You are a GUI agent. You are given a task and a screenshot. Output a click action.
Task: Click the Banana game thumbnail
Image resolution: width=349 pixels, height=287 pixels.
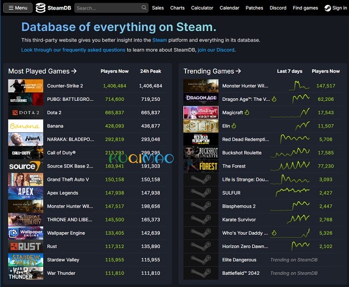(x=26, y=126)
